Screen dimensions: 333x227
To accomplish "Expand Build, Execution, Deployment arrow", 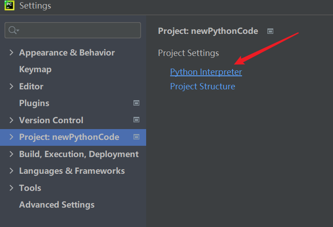I will tap(11, 154).
